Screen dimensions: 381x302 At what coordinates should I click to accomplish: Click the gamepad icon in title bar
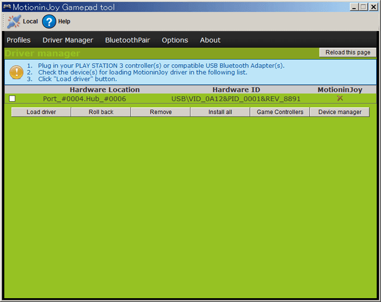pyautogui.click(x=7, y=7)
